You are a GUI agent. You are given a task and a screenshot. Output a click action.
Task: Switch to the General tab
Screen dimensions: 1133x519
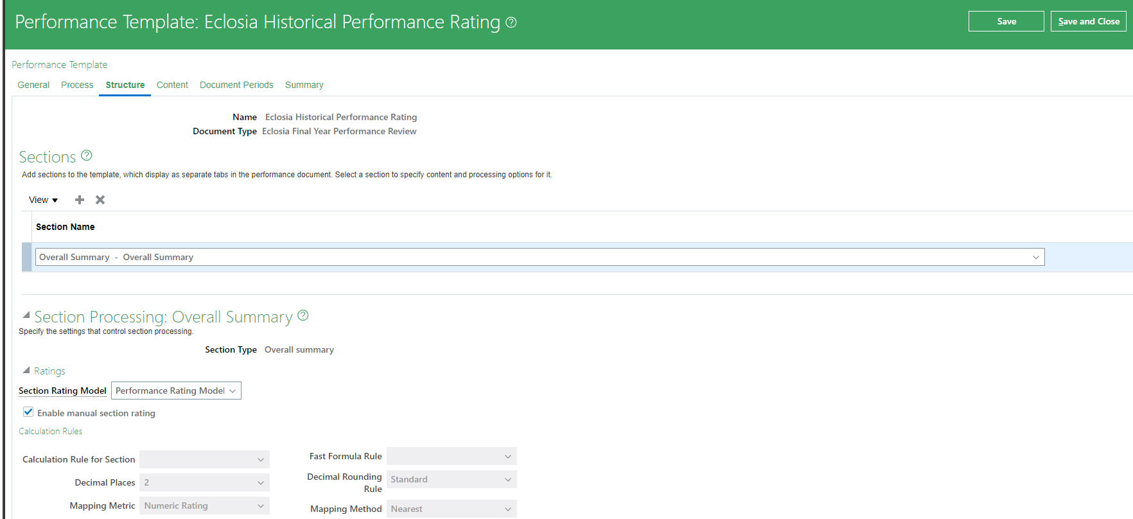(x=33, y=85)
